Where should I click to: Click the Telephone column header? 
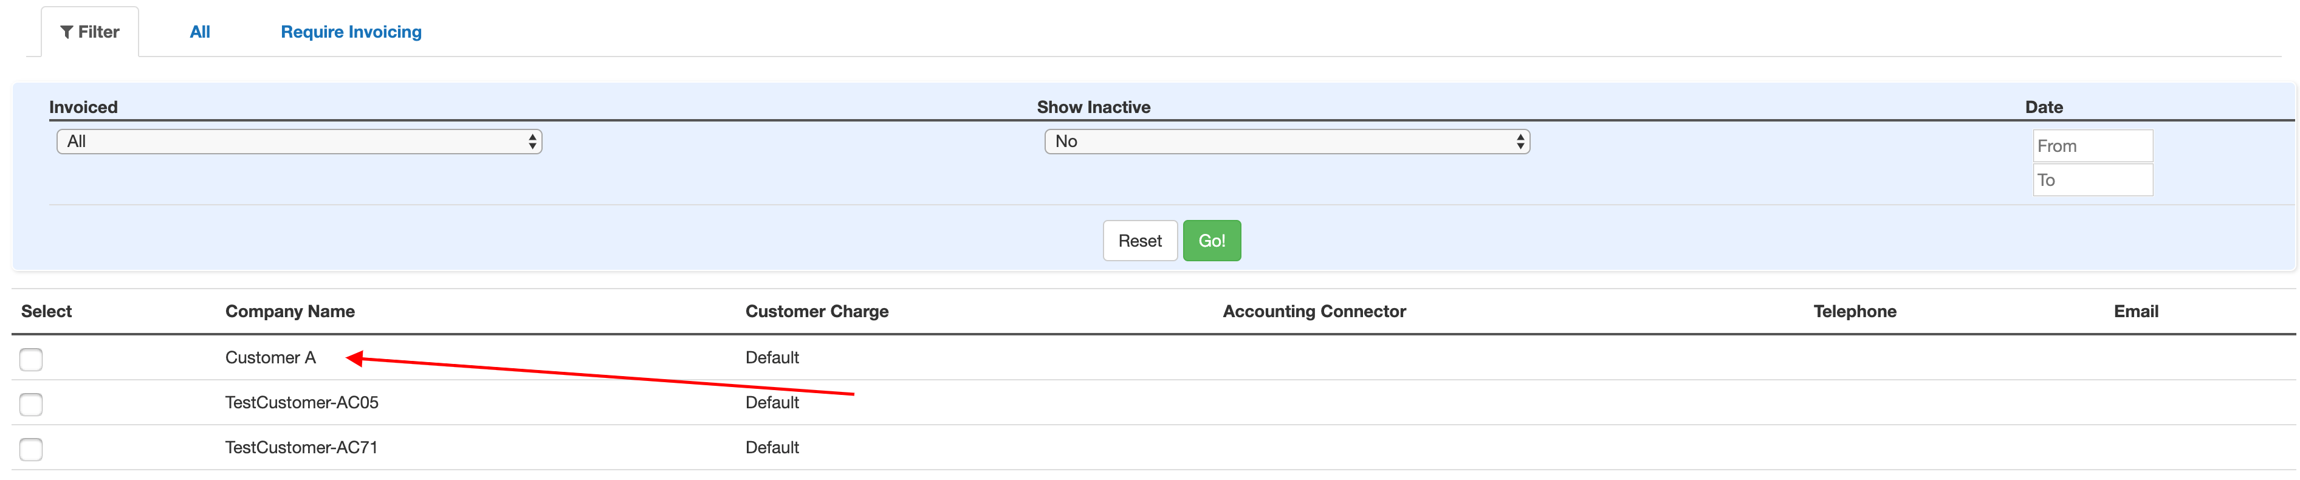tap(1855, 311)
